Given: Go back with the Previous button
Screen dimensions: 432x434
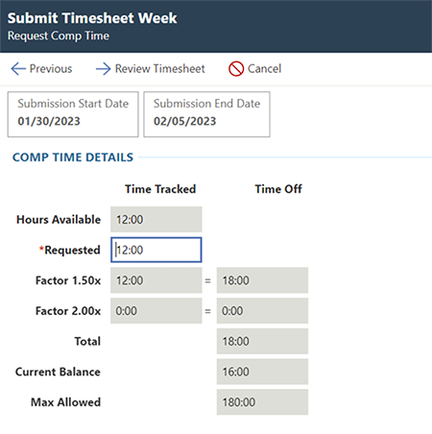Looking at the screenshot, I should (41, 69).
